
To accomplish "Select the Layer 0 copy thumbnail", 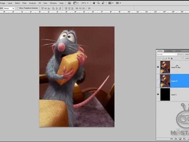I will pos(165,67).
